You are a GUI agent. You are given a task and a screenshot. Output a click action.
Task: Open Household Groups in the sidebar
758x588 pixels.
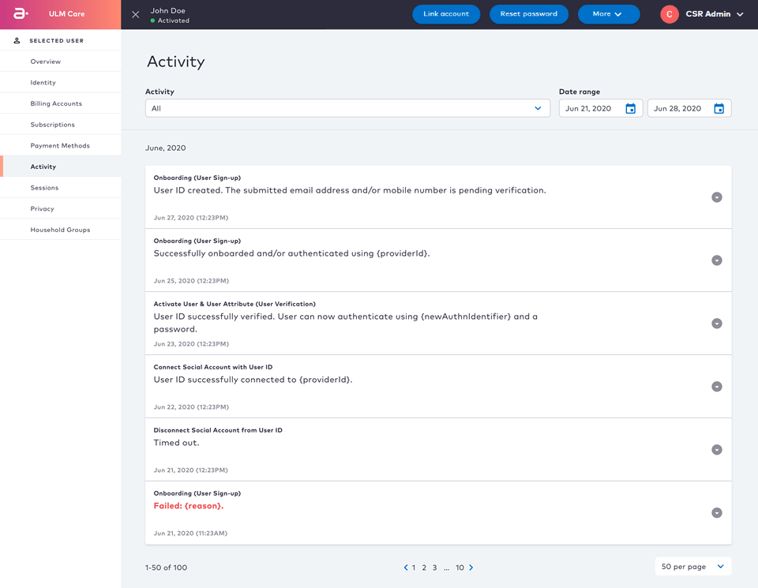61,230
